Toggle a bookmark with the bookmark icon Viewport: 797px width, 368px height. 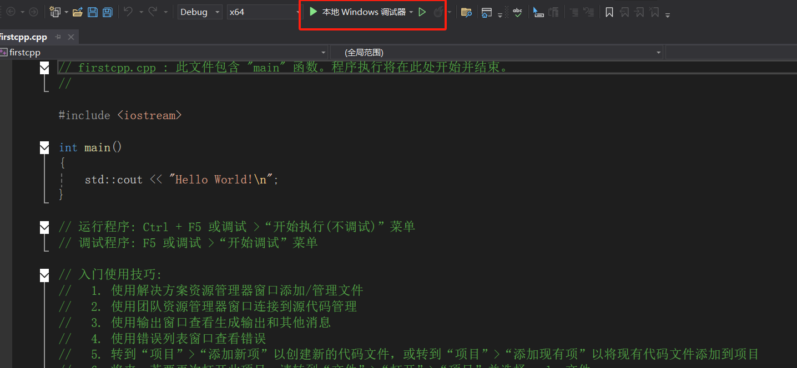(x=609, y=12)
